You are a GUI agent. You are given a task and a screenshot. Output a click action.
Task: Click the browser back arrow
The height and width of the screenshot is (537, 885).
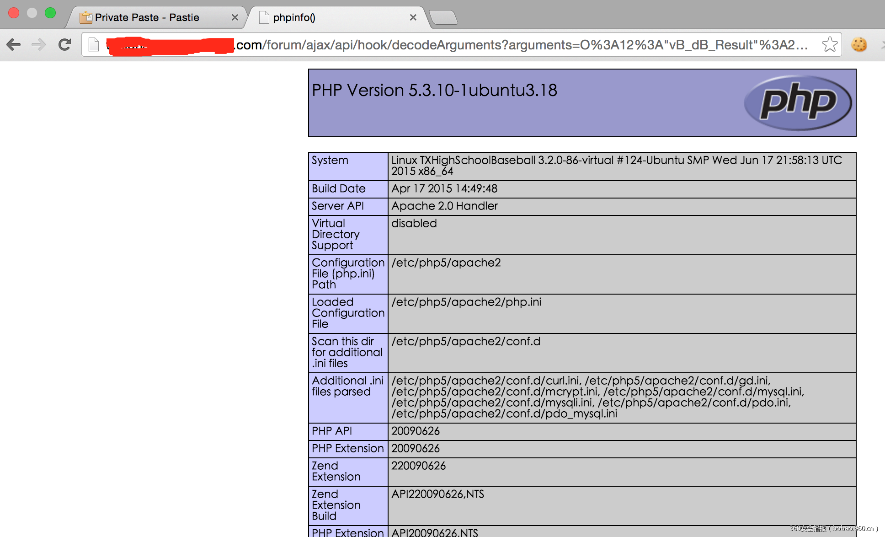(14, 45)
